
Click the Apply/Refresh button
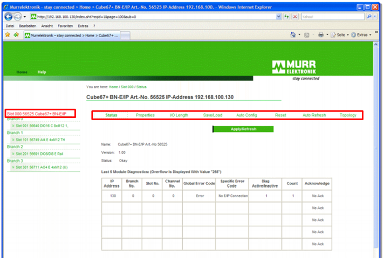tap(243, 129)
